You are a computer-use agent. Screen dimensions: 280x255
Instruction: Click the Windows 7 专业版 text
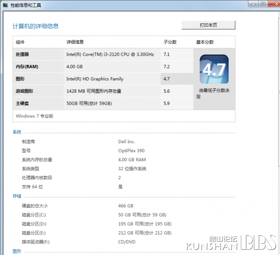[35, 116]
